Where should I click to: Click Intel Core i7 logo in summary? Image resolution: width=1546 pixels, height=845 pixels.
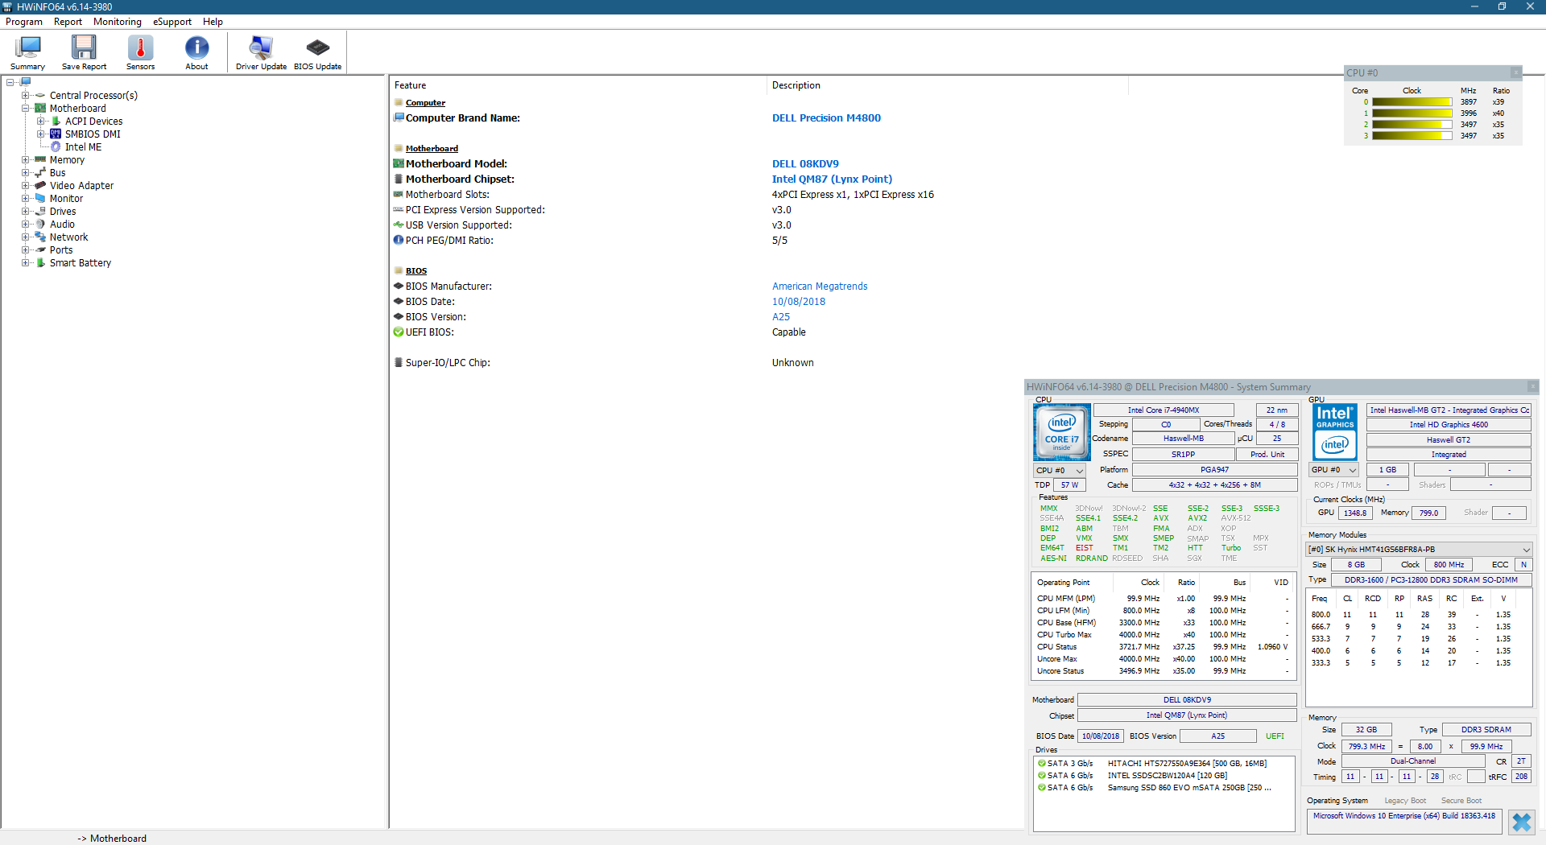pos(1061,432)
